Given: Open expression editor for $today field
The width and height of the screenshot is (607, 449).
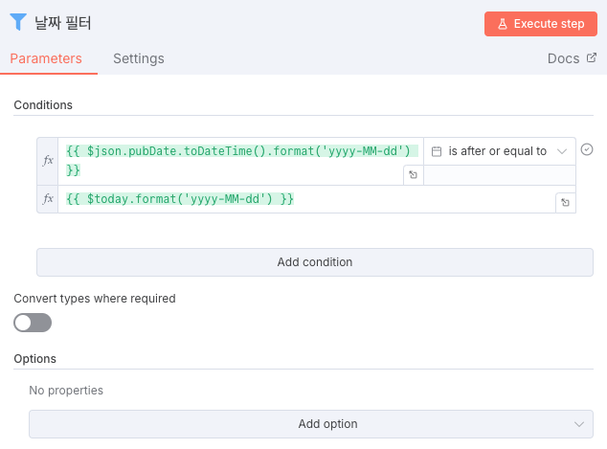Looking at the screenshot, I should pos(565,203).
